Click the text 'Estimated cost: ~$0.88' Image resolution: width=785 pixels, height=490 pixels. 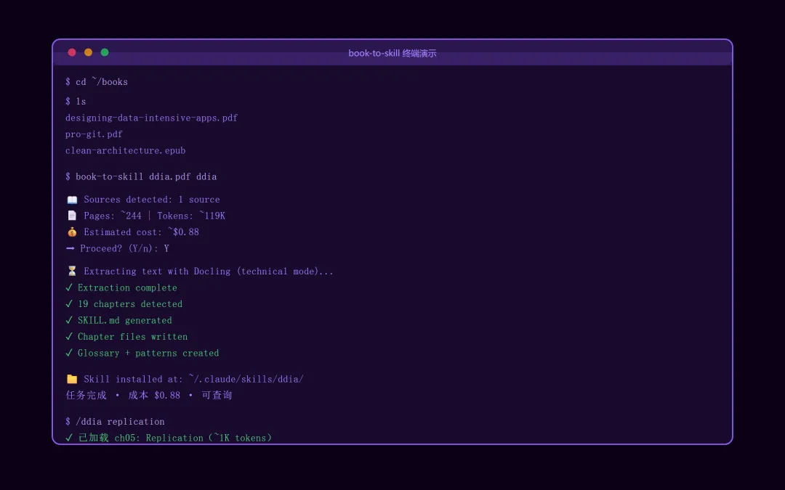click(141, 232)
